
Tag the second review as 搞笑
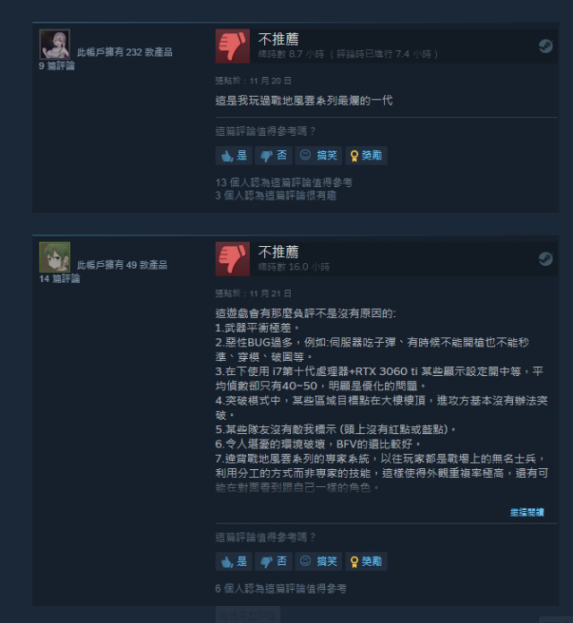319,561
